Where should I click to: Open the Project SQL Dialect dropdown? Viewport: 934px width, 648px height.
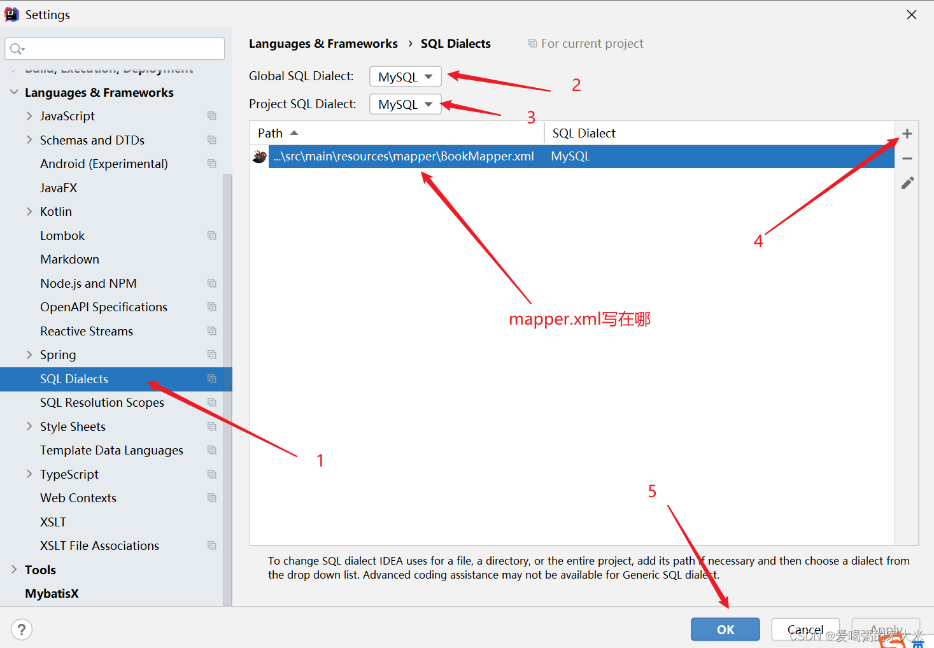tap(405, 104)
